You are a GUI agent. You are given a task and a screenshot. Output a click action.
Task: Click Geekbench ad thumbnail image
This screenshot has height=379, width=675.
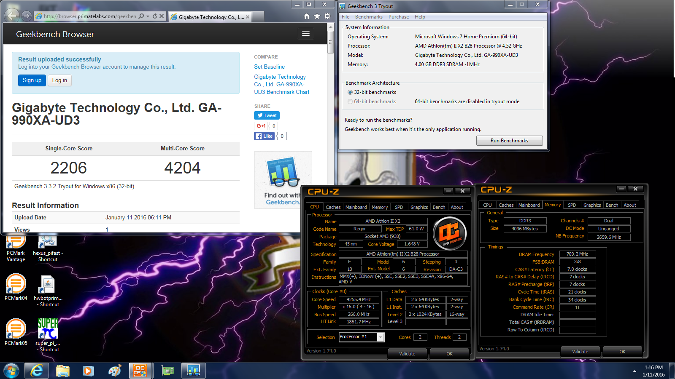283,180
